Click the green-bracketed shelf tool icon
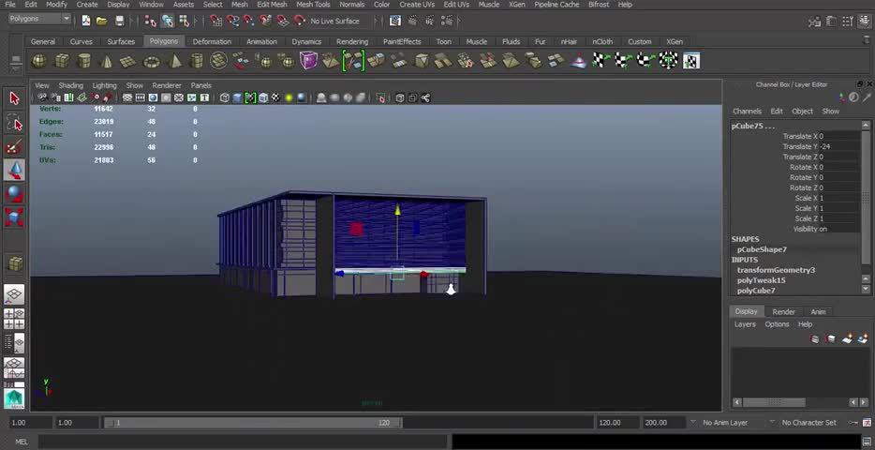 (x=353, y=61)
